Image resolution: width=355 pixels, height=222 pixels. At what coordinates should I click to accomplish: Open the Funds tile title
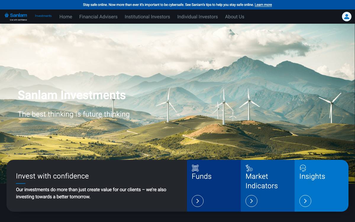(x=201, y=176)
